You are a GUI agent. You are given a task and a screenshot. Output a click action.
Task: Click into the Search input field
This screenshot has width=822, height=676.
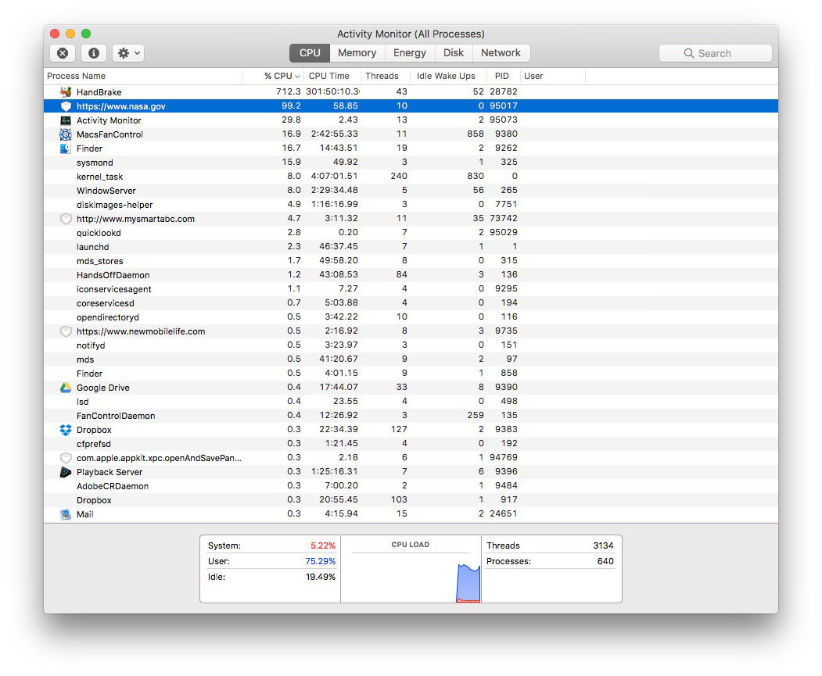pyautogui.click(x=715, y=53)
